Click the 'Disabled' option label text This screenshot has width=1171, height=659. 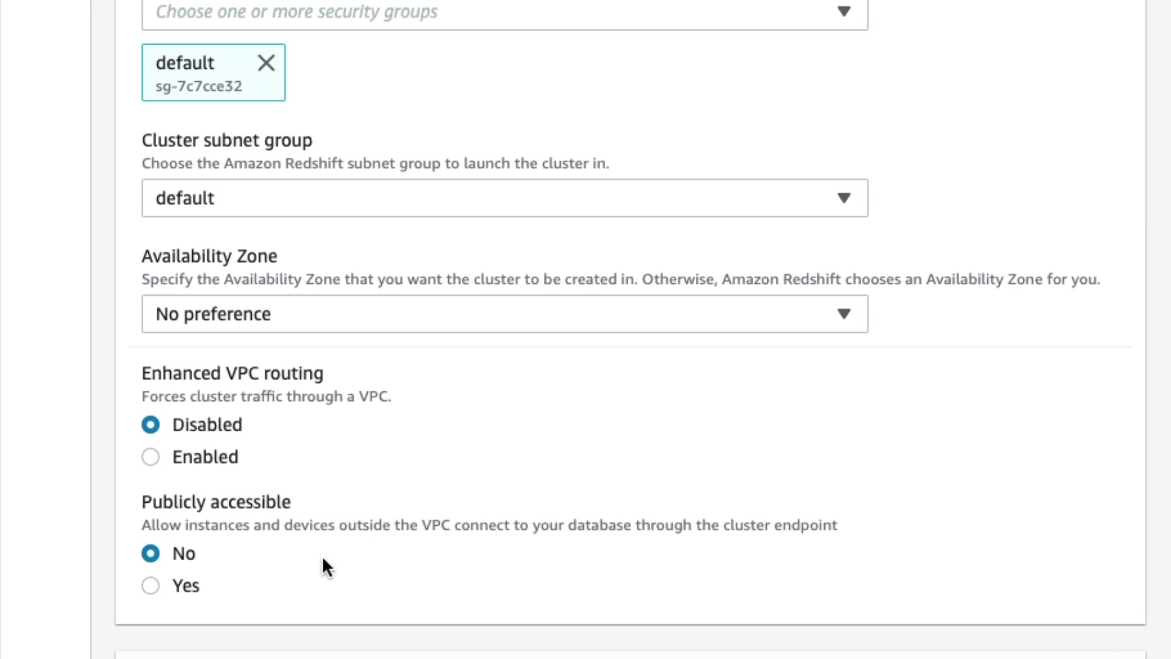click(x=207, y=425)
